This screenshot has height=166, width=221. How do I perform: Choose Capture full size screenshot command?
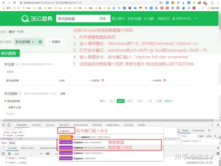click(110, 148)
